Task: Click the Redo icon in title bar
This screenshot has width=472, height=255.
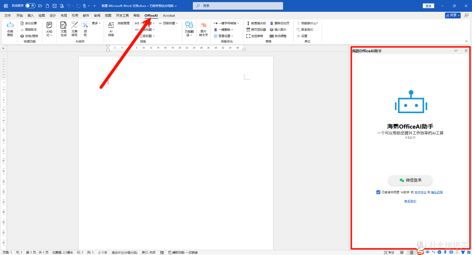Action: click(78, 6)
